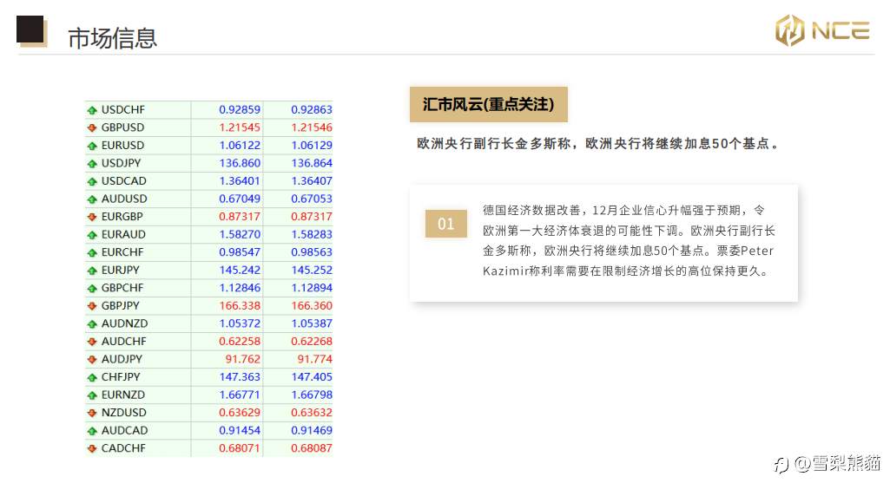The width and height of the screenshot is (890, 496).
Task: Click the ask price 0.67053
Action: [312, 199]
